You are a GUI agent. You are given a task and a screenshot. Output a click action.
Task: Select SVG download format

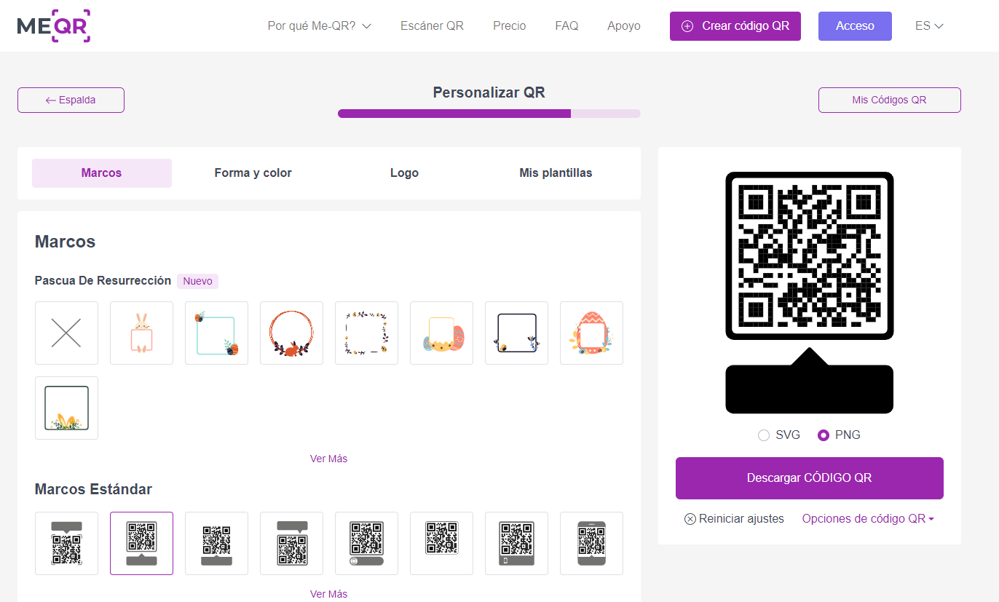[764, 435]
